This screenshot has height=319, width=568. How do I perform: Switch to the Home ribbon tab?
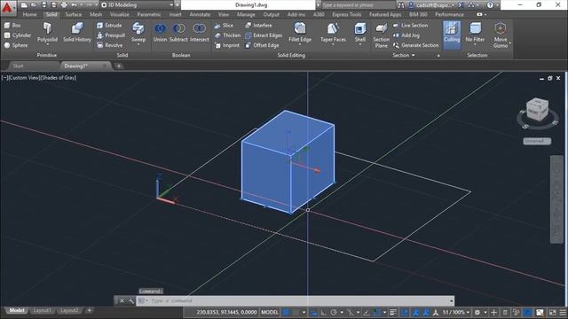click(x=29, y=14)
